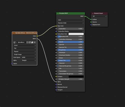Open the sRGB Color Space dropdown

pos(29,57)
